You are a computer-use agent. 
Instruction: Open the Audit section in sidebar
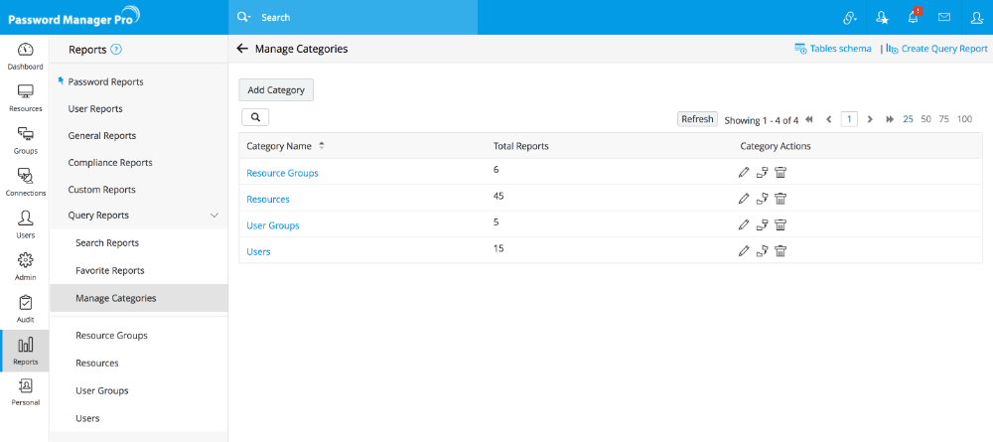click(x=25, y=308)
